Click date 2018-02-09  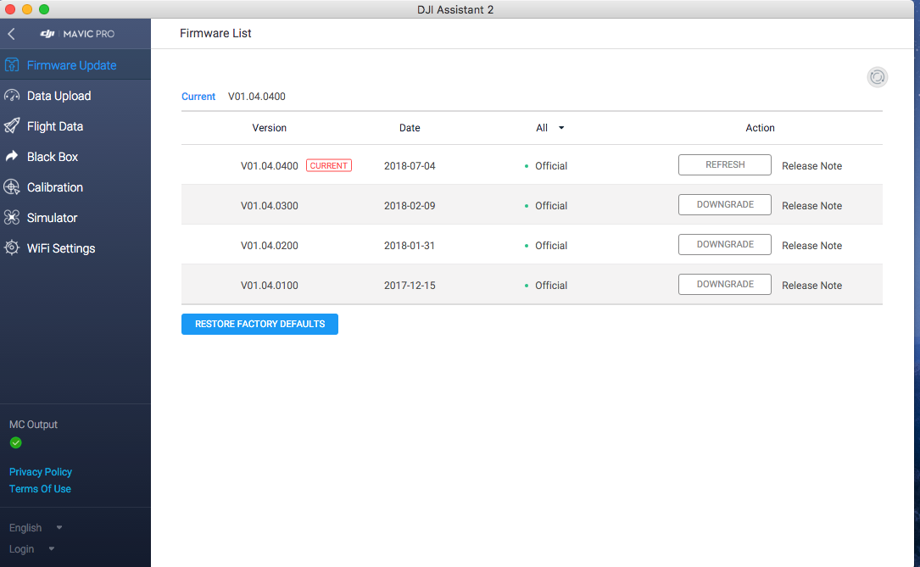(410, 206)
